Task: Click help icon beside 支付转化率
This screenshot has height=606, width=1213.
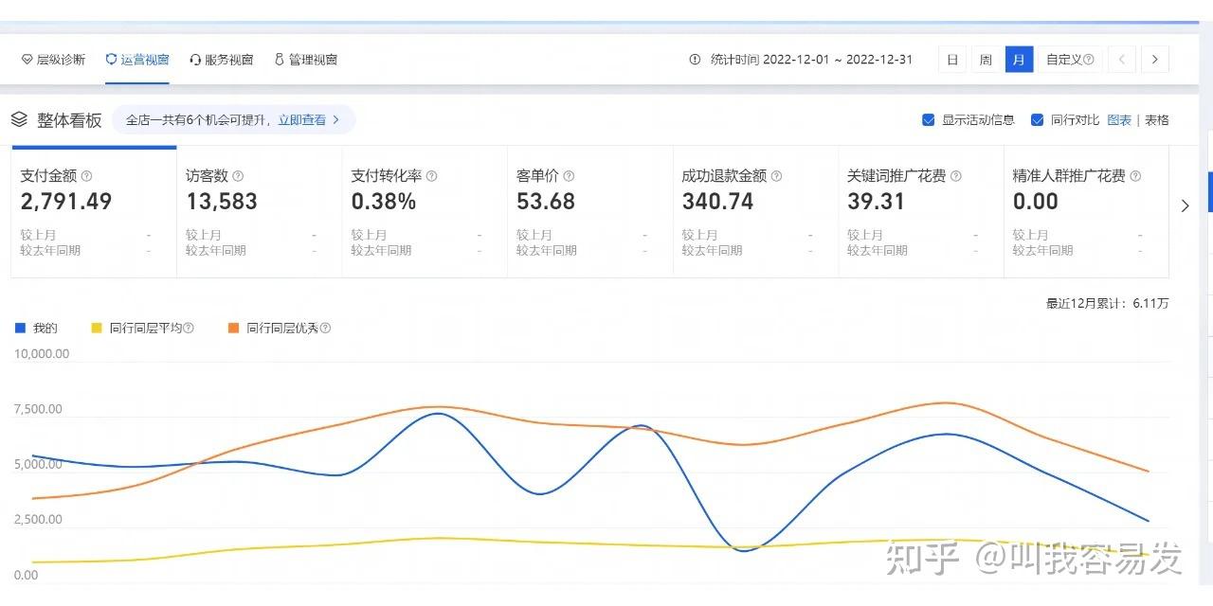Action: pos(431,176)
